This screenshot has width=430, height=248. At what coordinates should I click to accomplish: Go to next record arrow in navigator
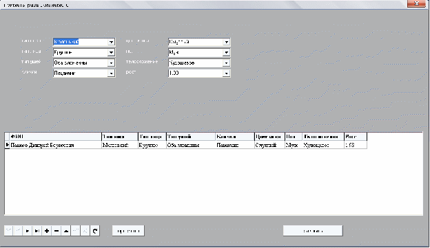28,231
